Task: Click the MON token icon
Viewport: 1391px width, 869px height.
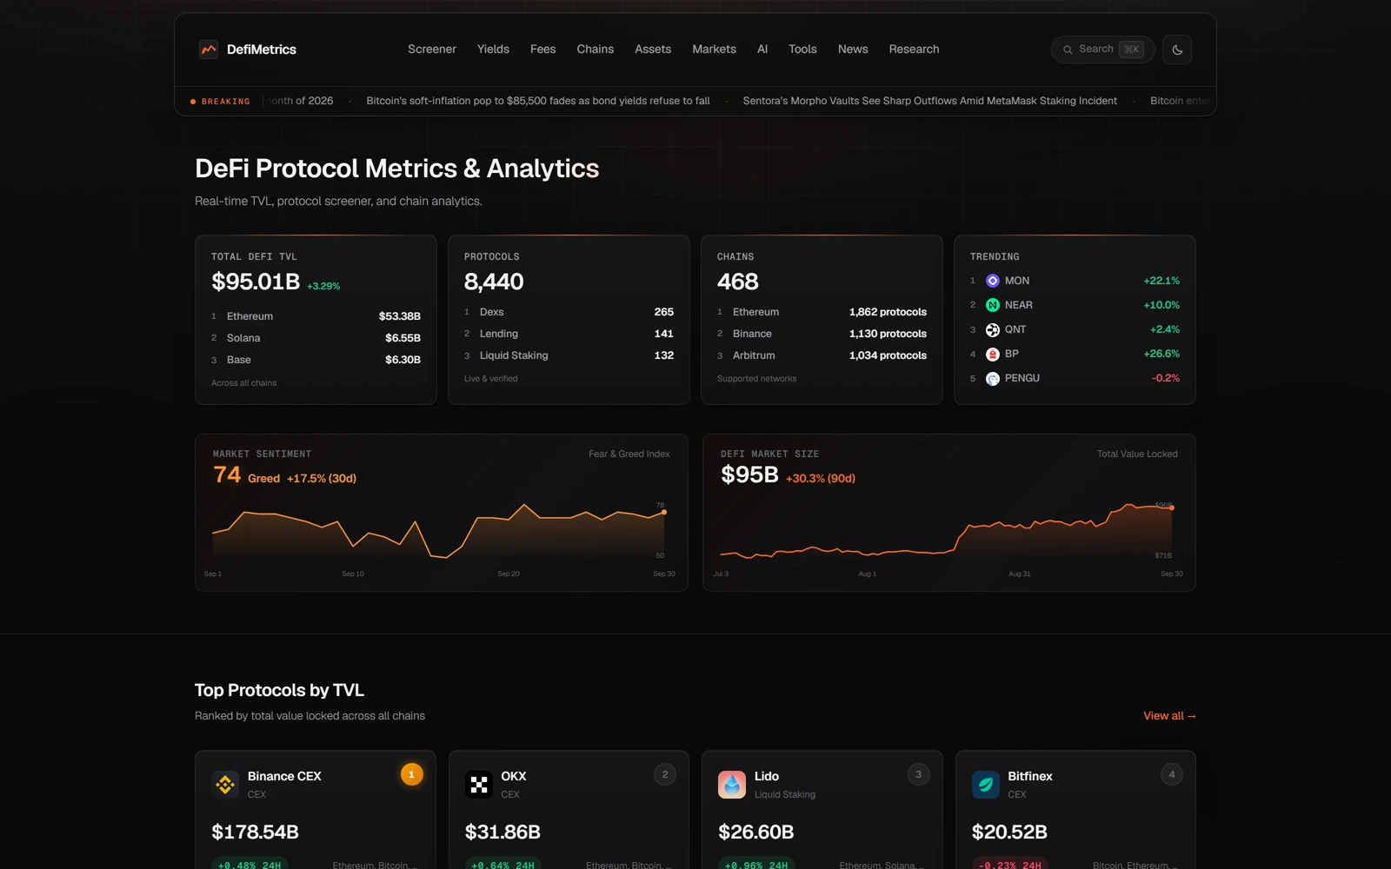Action: (x=992, y=281)
